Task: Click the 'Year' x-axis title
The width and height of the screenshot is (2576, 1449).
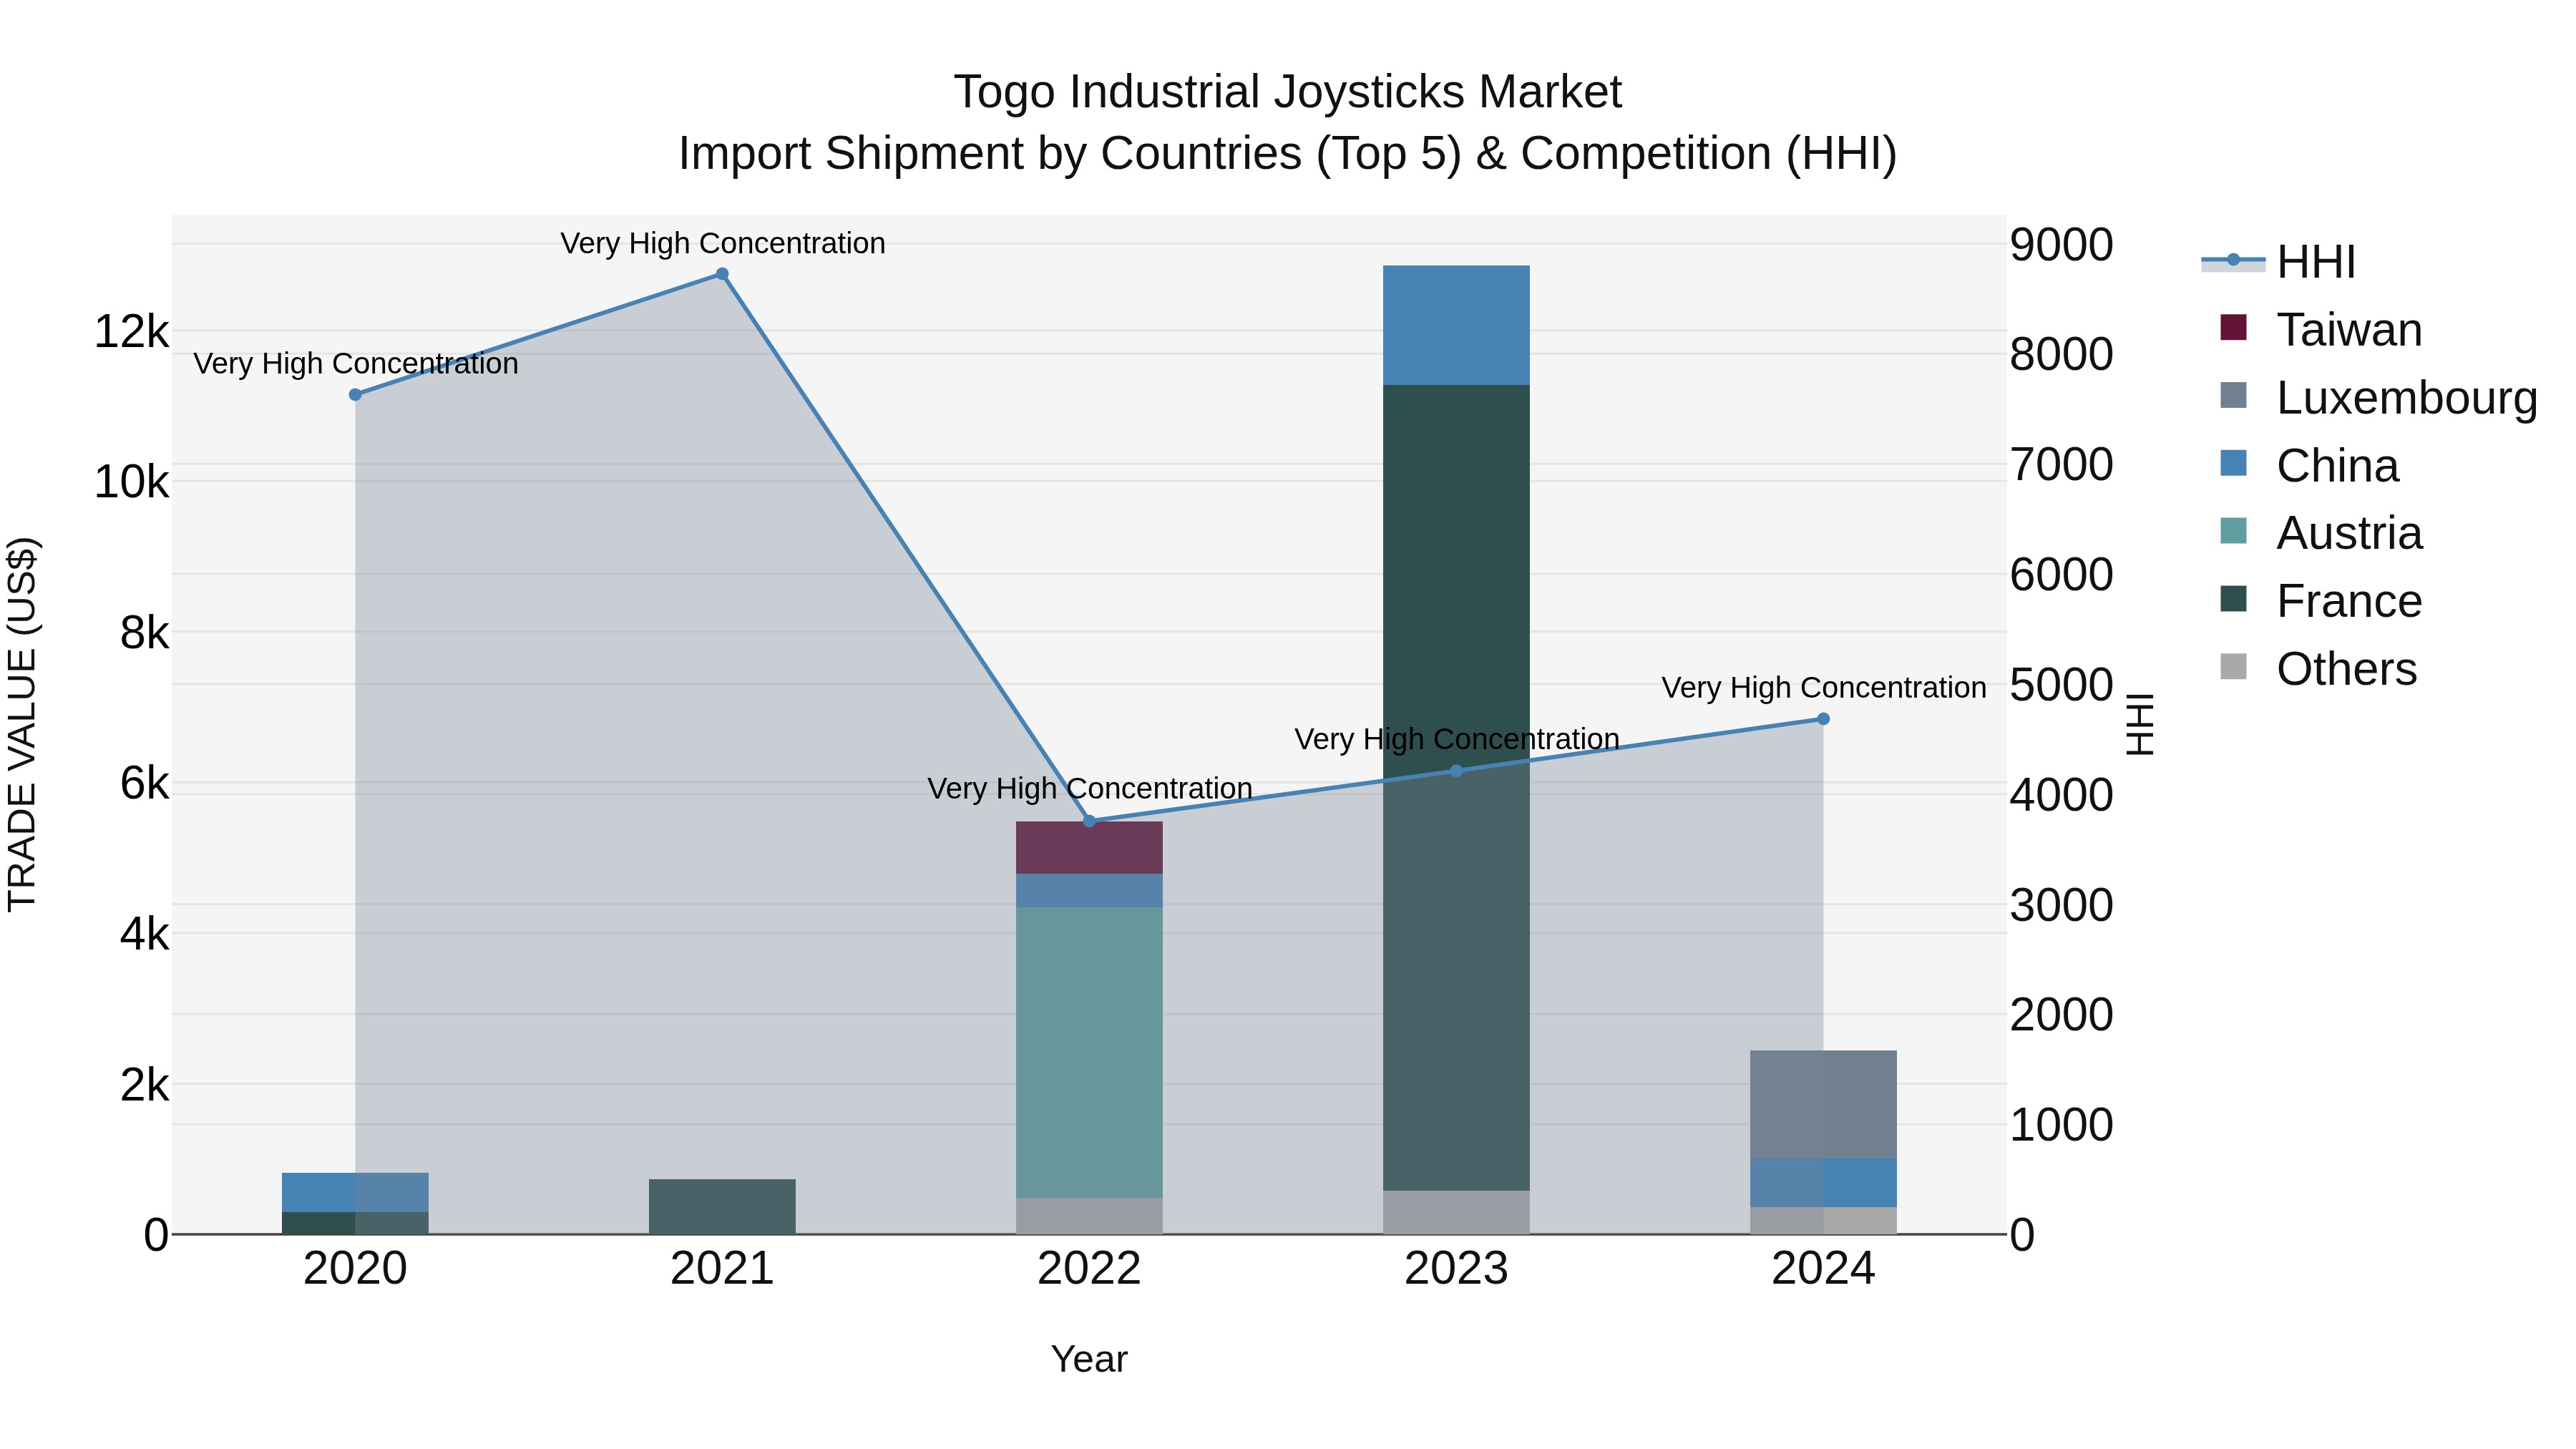Action: click(1089, 1359)
